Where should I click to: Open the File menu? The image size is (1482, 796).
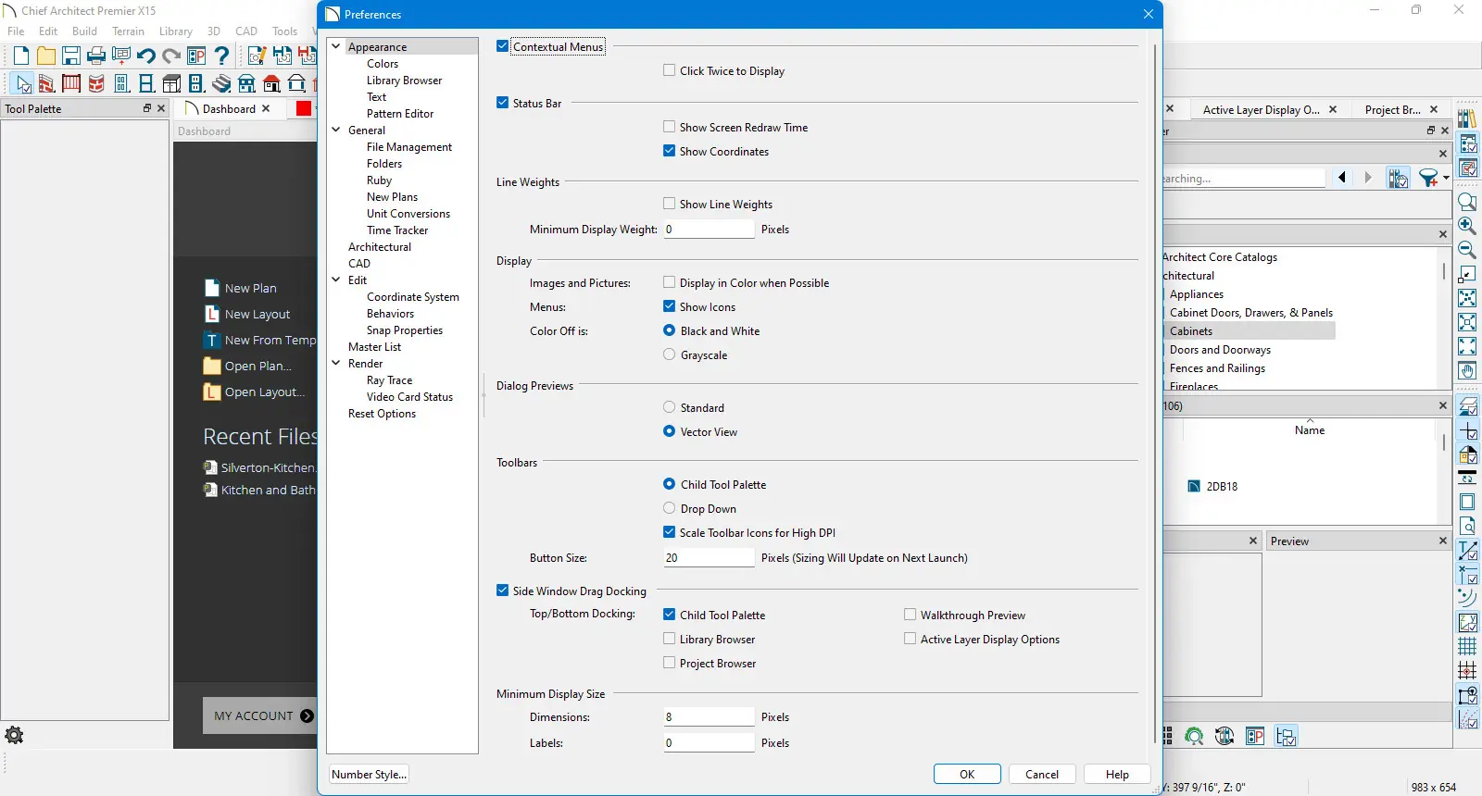tap(16, 31)
